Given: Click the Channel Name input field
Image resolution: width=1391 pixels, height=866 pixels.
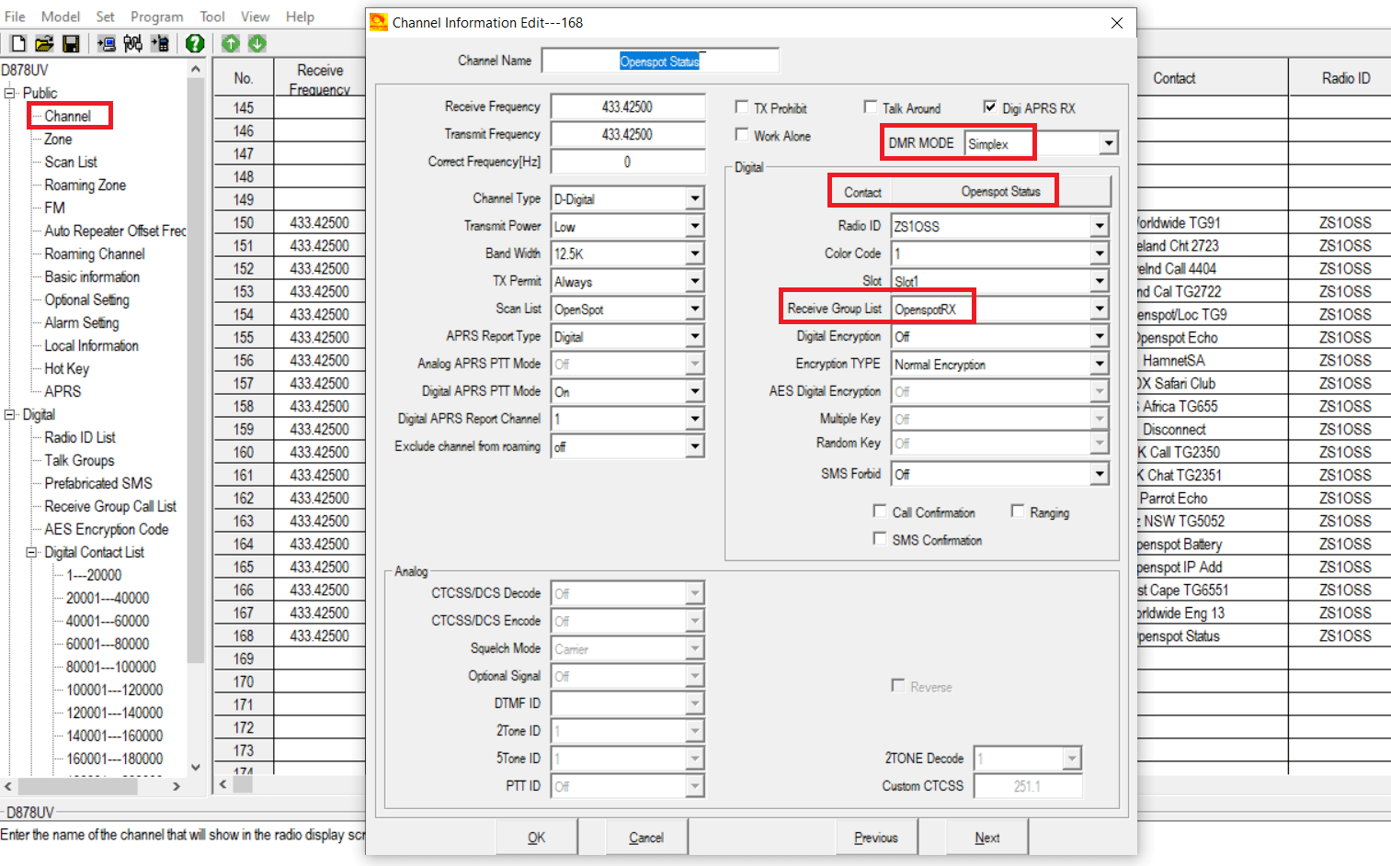Looking at the screenshot, I should coord(660,61).
